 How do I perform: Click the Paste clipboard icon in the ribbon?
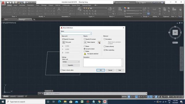pyautogui.click(x=164, y=9)
